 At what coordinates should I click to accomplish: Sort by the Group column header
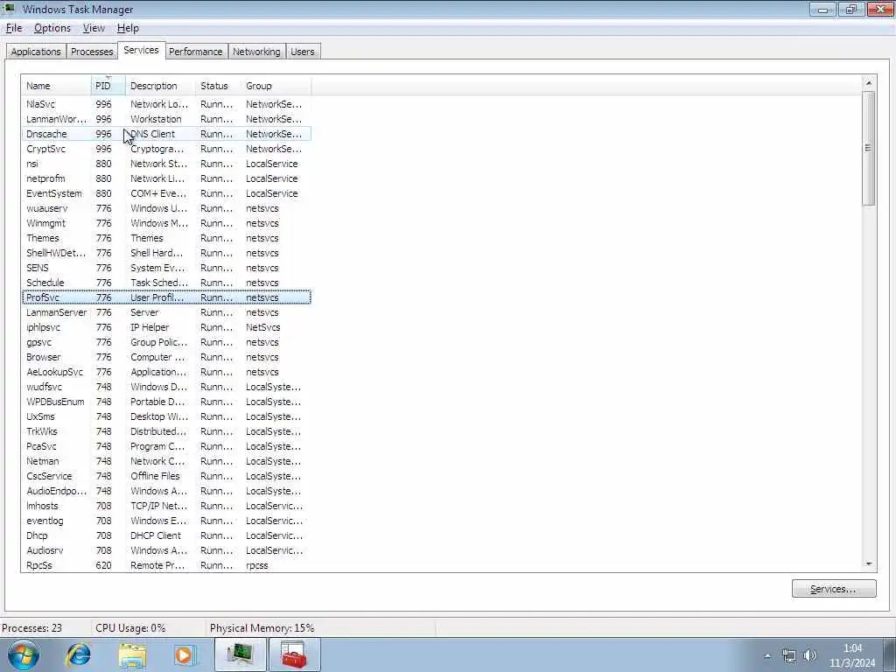click(x=276, y=86)
